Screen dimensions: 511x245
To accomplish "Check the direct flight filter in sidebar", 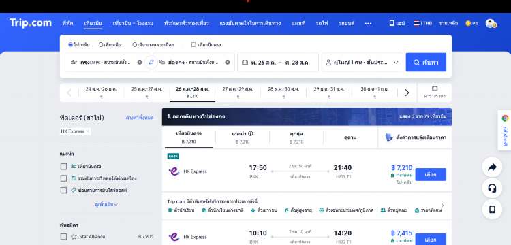I will tap(63, 167).
